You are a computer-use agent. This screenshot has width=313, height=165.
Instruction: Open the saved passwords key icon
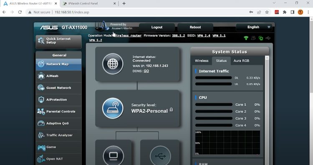(x=251, y=12)
